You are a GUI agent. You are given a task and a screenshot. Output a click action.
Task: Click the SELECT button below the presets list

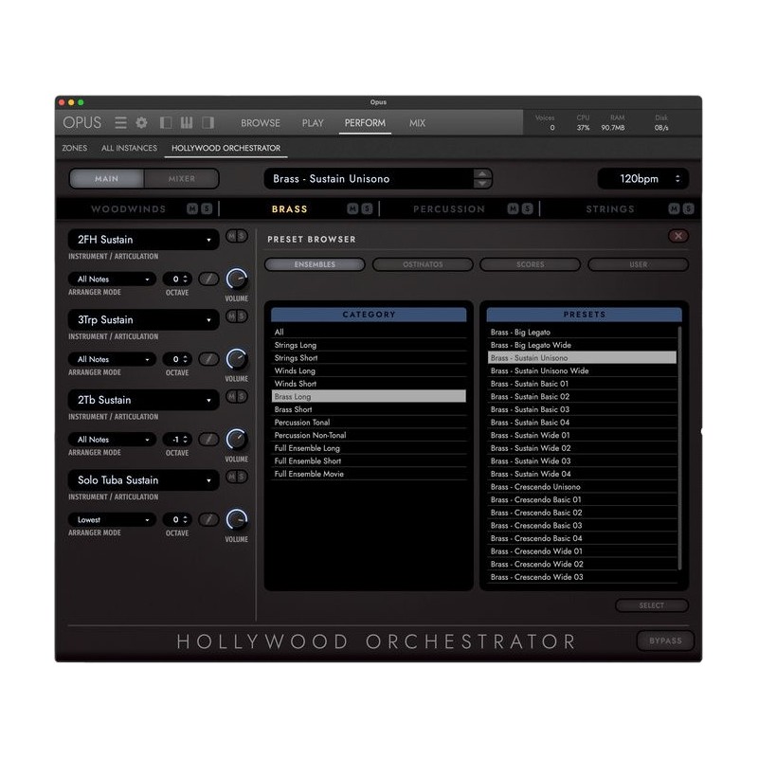coord(652,605)
